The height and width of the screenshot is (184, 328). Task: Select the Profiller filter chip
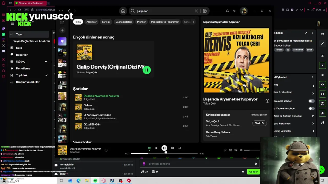(x=141, y=22)
